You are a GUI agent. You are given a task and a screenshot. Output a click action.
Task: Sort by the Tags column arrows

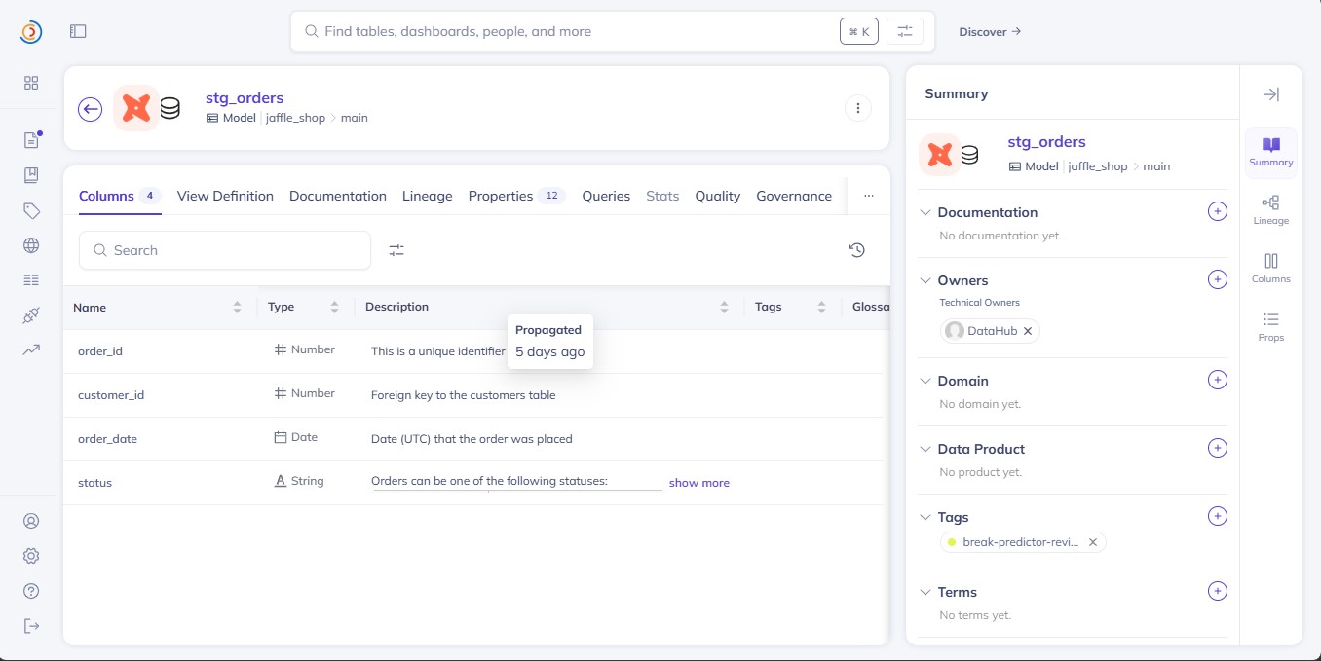pyautogui.click(x=821, y=307)
